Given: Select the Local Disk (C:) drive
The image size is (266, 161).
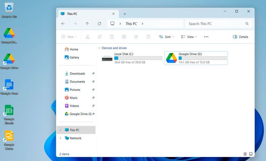Looking at the screenshot, I should pos(132,58).
